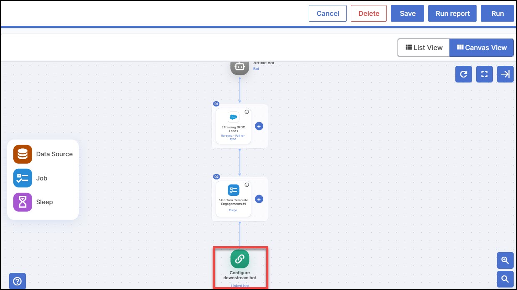
Task: Zoom in on the canvas
Action: (x=505, y=260)
